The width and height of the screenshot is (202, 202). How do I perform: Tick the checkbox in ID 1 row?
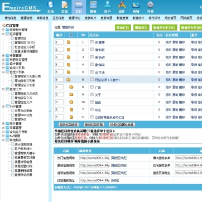(92, 42)
